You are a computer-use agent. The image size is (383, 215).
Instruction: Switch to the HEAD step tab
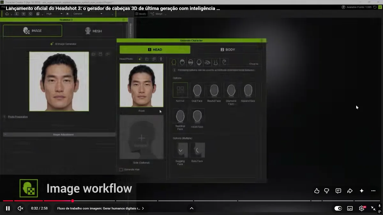coord(155,50)
